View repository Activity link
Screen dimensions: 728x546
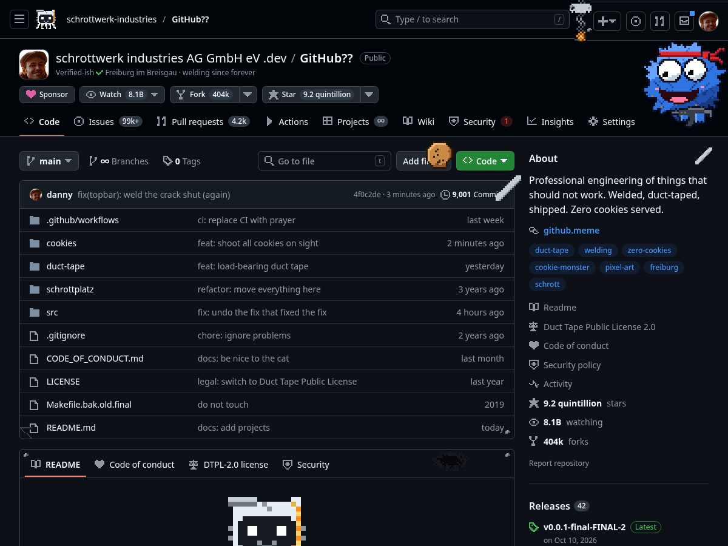point(550,383)
